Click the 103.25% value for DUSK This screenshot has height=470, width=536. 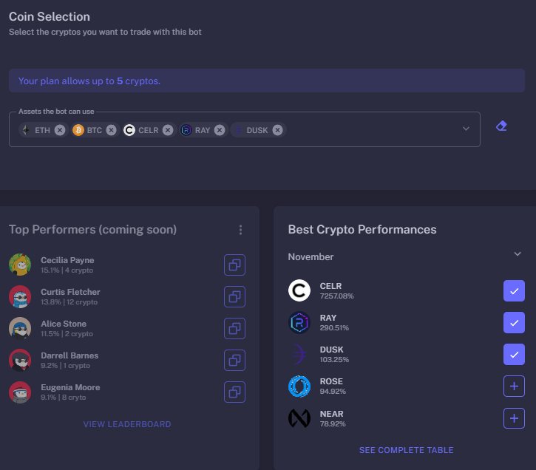[x=334, y=360]
